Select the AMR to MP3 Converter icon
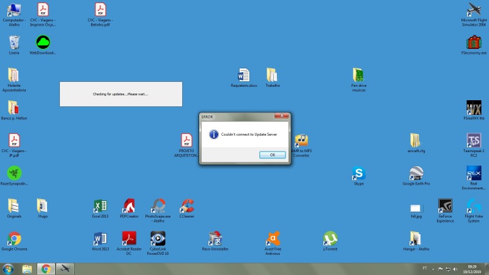Viewport: 489px width, 275px height. [301, 145]
